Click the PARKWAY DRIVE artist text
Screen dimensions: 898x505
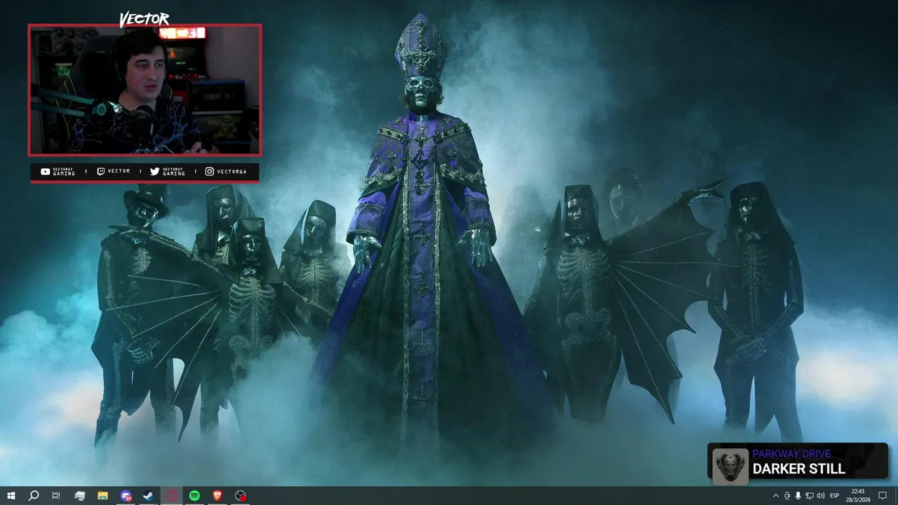(791, 454)
